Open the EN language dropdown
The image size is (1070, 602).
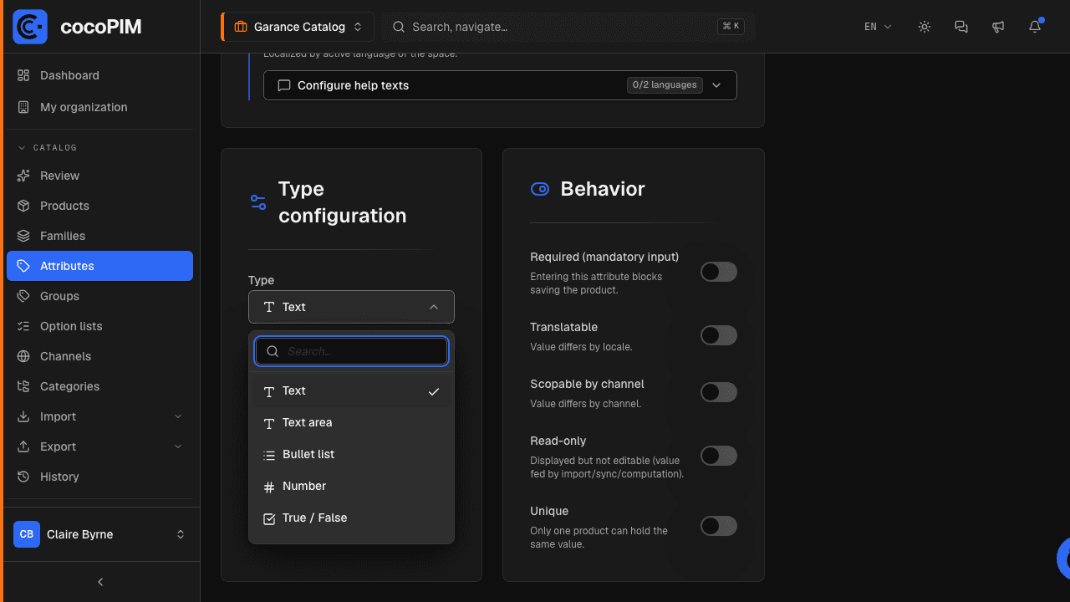click(878, 27)
